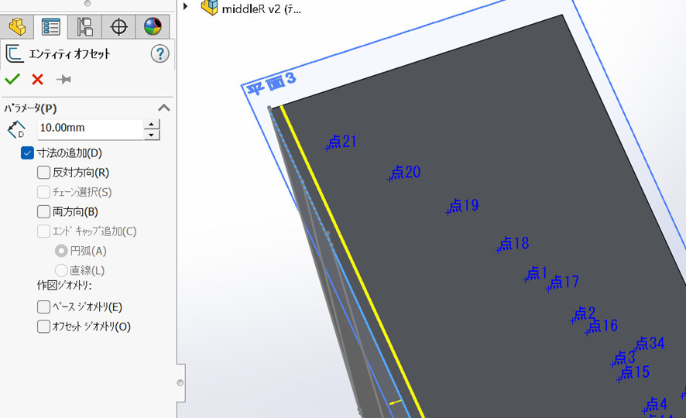Select sketch point 点3
Viewport: 686px width, 418px height.
(x=623, y=358)
